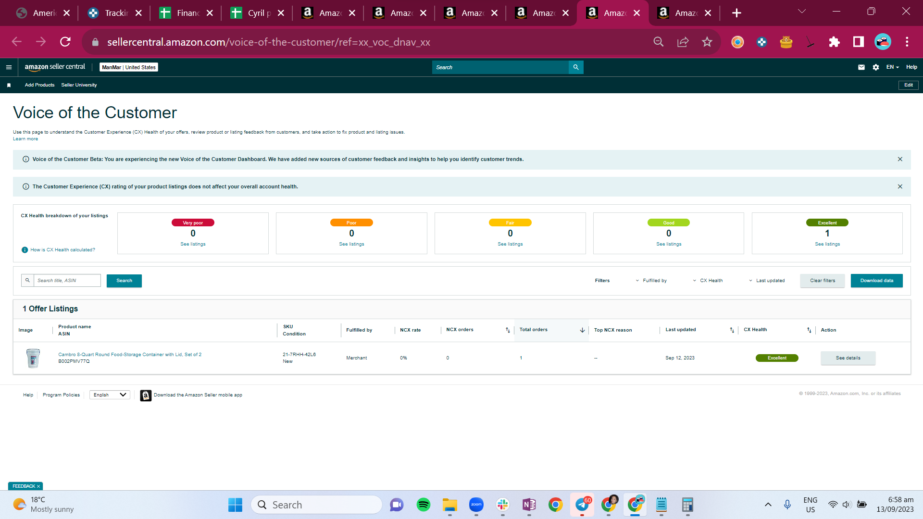This screenshot has width=923, height=519.
Task: Open the Program Policies footer link
Action: tap(61, 395)
